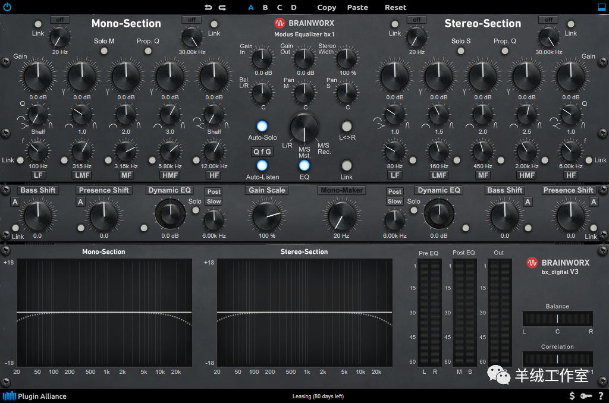Click the power bypass icon

coord(7,7)
